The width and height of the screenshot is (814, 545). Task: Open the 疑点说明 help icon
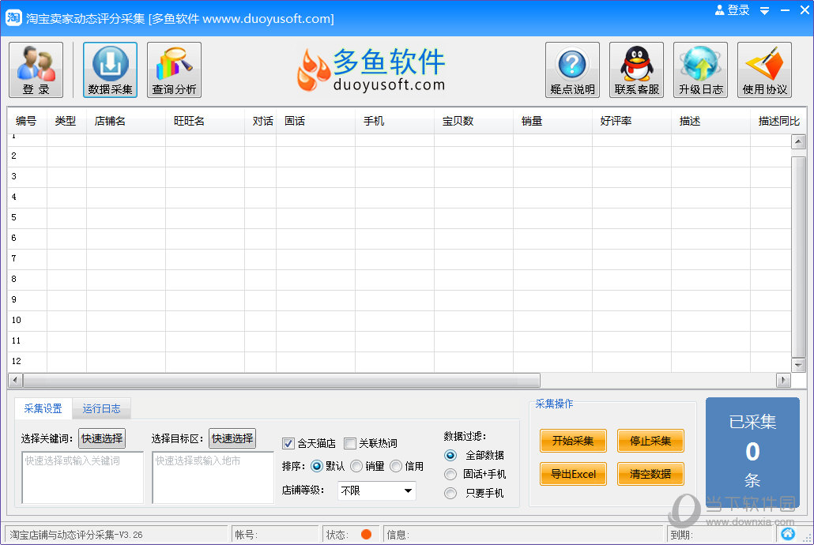pyautogui.click(x=572, y=70)
